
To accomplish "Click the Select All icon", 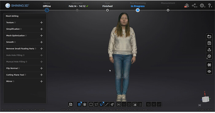I will pyautogui.click(x=119, y=104).
